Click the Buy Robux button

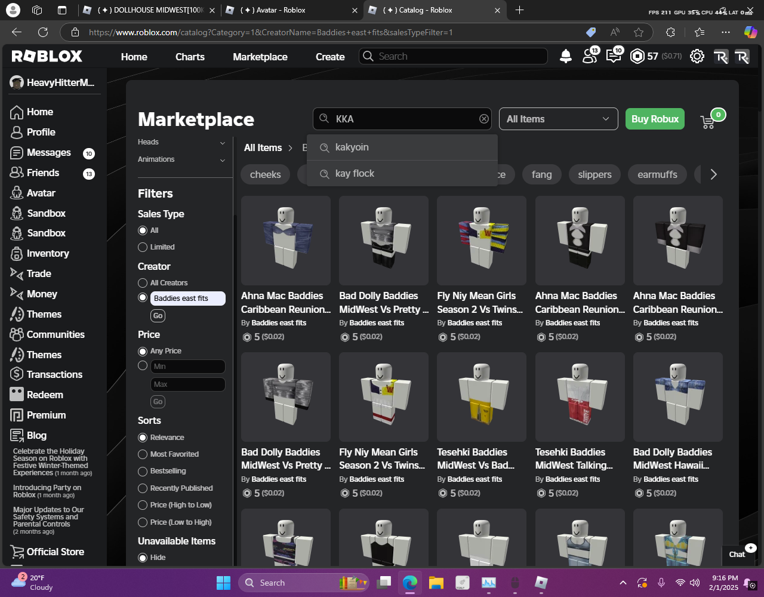pos(654,119)
